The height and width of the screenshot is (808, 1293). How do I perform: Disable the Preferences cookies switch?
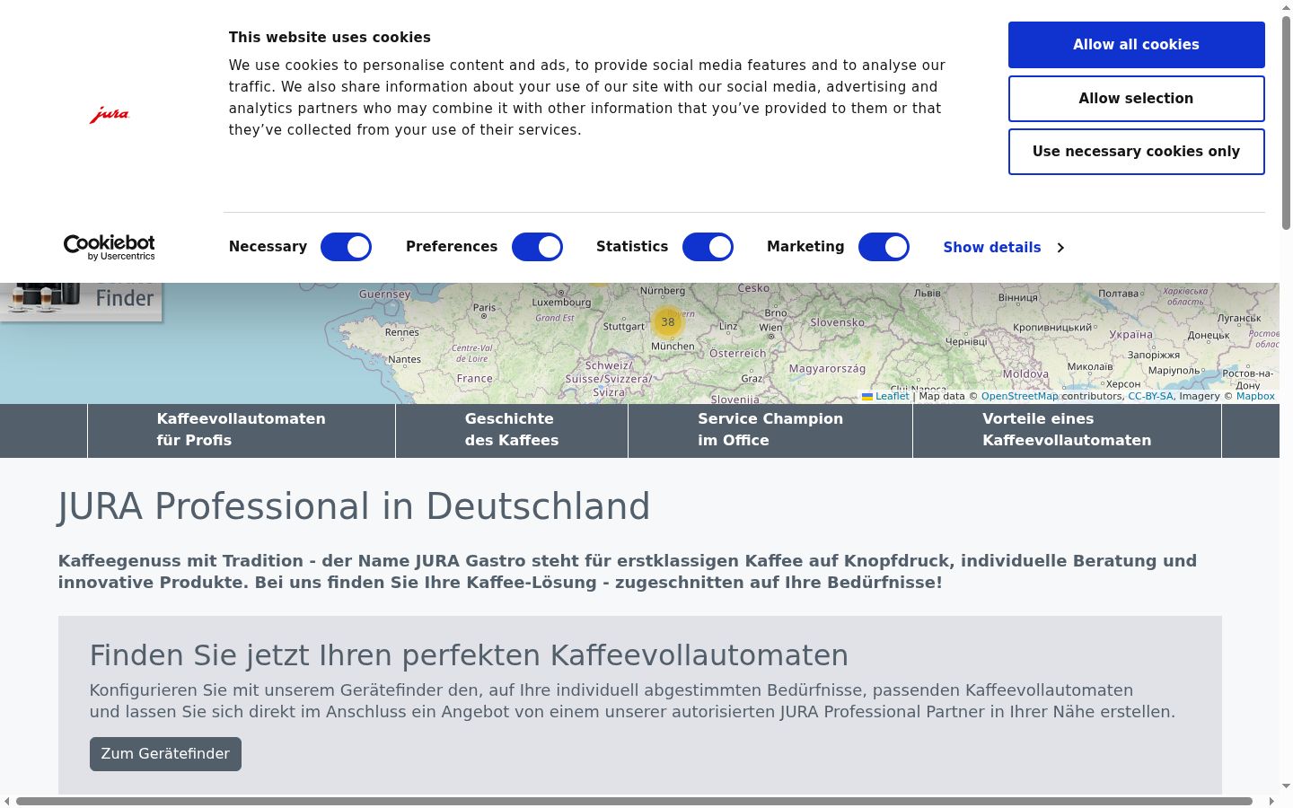(537, 247)
